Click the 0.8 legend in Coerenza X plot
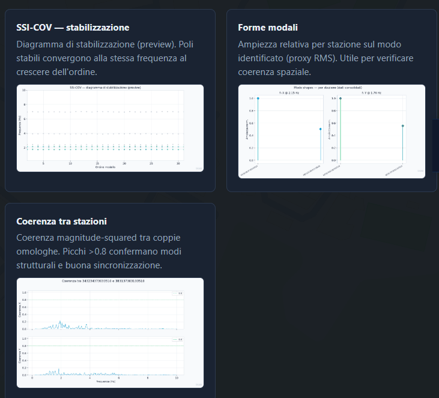Screen dimensions: 439x398 pos(178,294)
